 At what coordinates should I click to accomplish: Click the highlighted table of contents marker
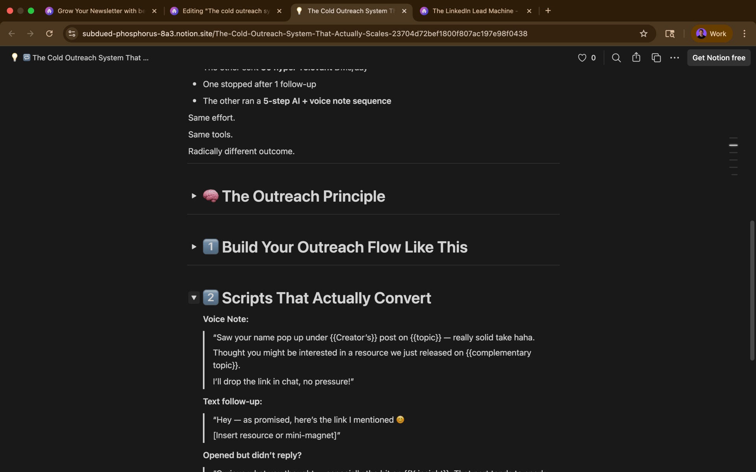tap(733, 145)
